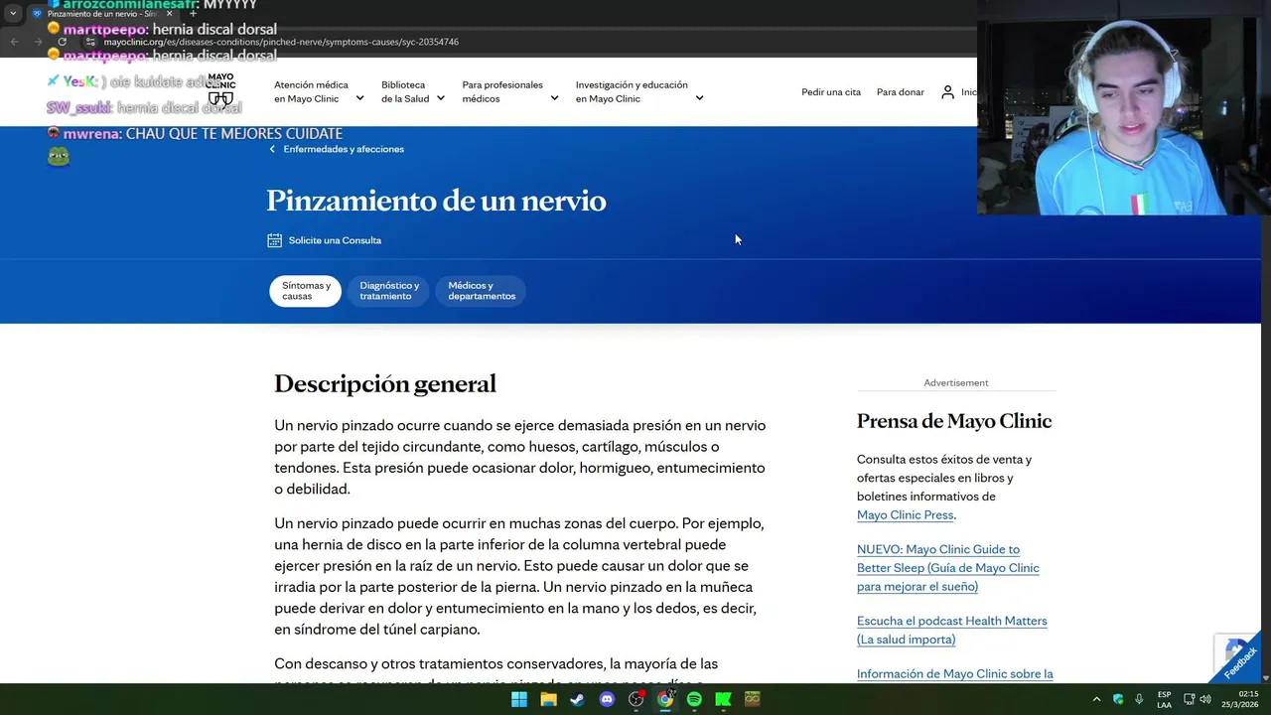Click the ESP LAA language indicator
Image resolution: width=1271 pixels, height=715 pixels.
pyautogui.click(x=1164, y=699)
